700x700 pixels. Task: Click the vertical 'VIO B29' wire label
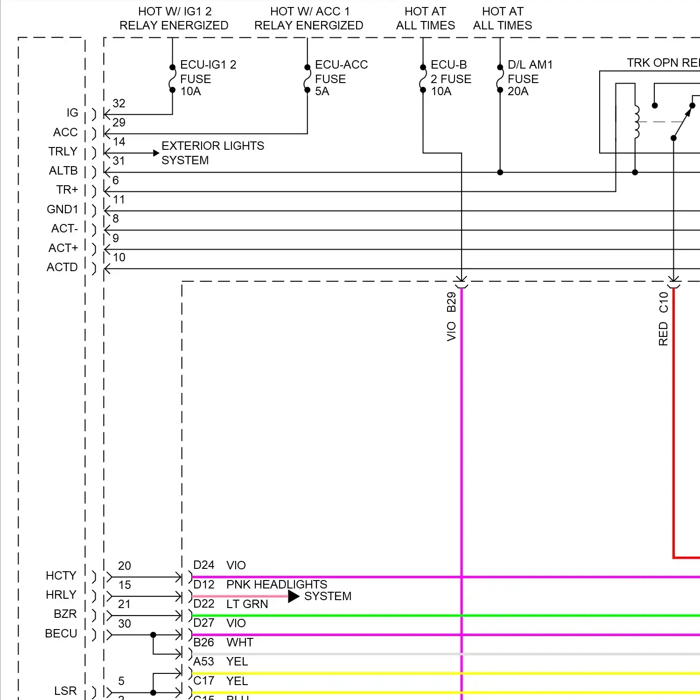coord(451,317)
